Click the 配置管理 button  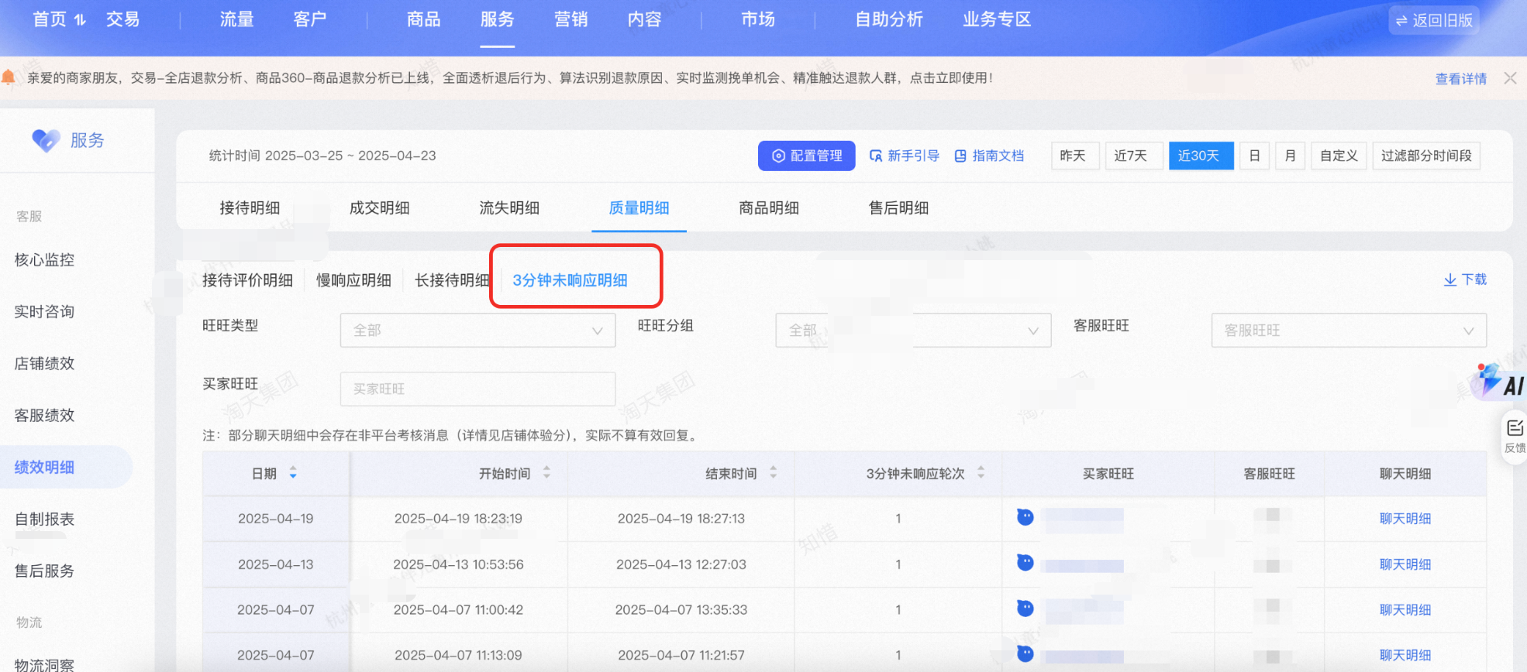click(807, 156)
